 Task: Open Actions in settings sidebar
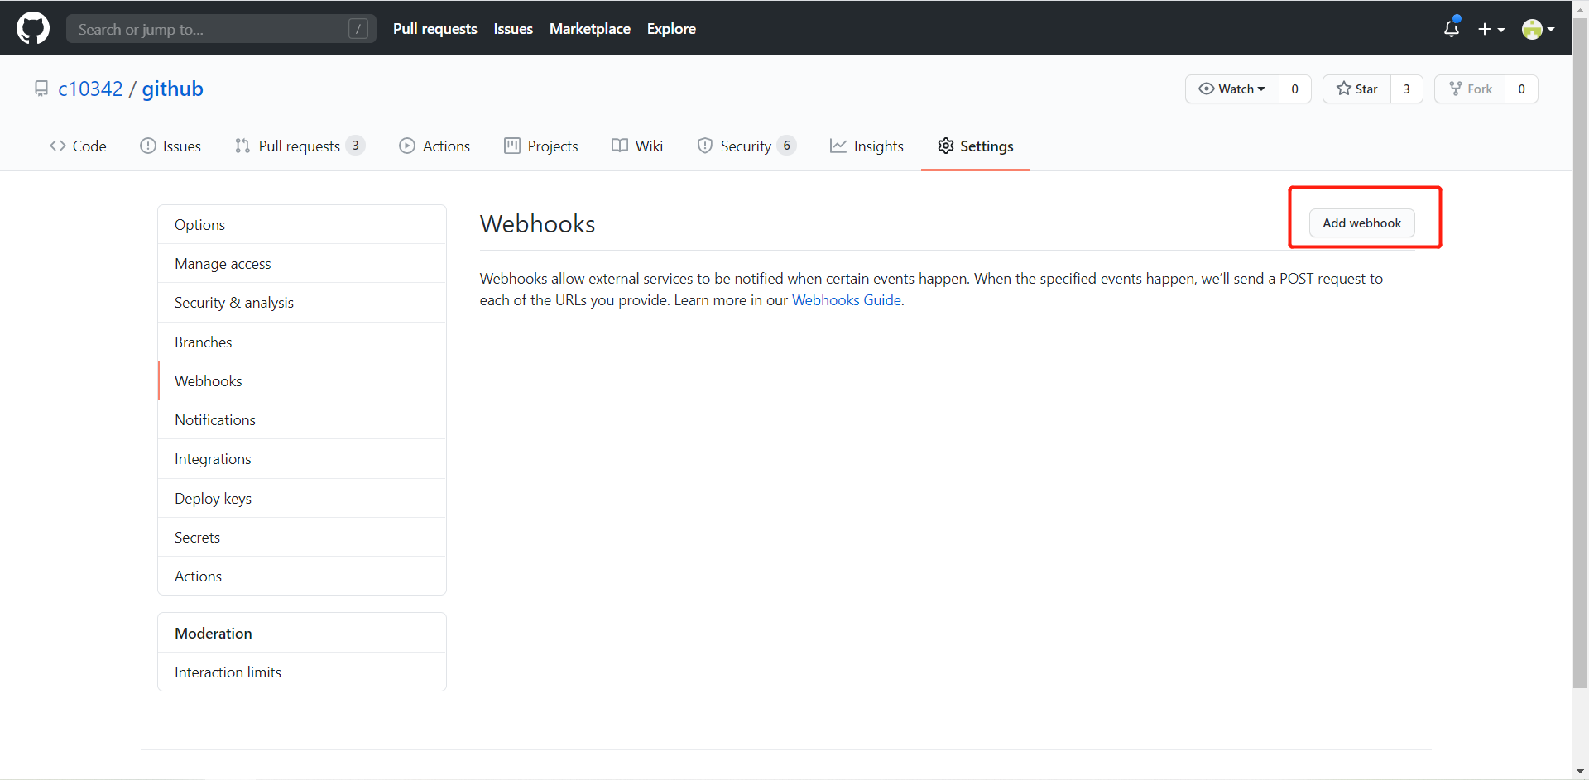point(302,576)
